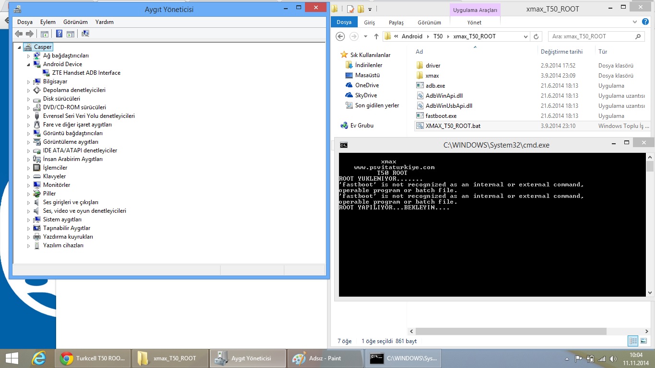Open the blue Help icon in Device Manager toolbar
The width and height of the screenshot is (655, 368).
click(59, 34)
